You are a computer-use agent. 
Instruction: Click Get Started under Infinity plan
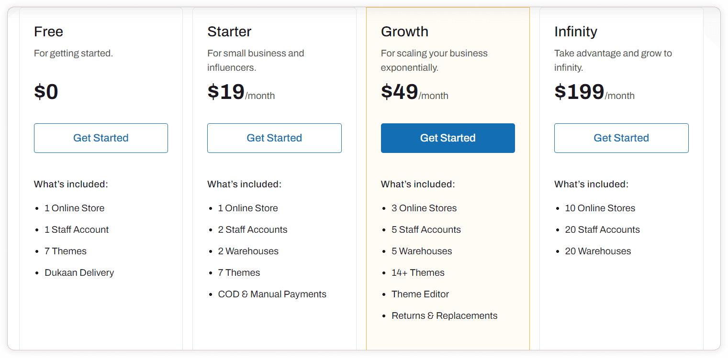coord(621,138)
